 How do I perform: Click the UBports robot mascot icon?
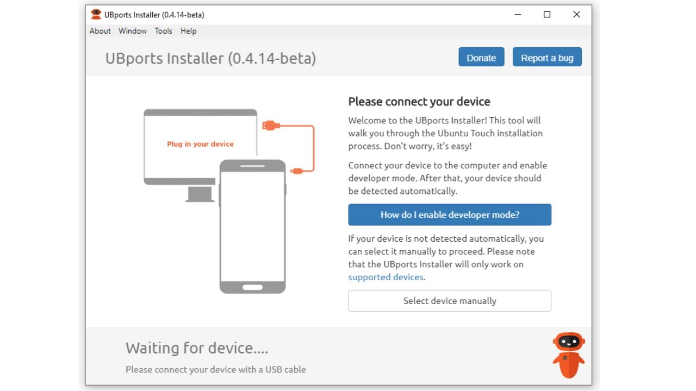(568, 355)
